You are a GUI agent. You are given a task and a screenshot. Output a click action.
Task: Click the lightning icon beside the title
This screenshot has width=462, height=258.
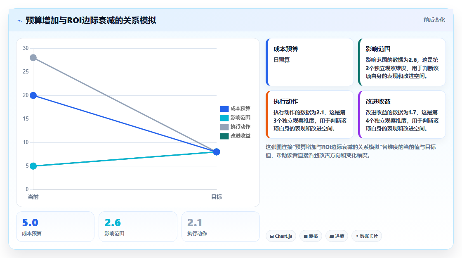20,21
